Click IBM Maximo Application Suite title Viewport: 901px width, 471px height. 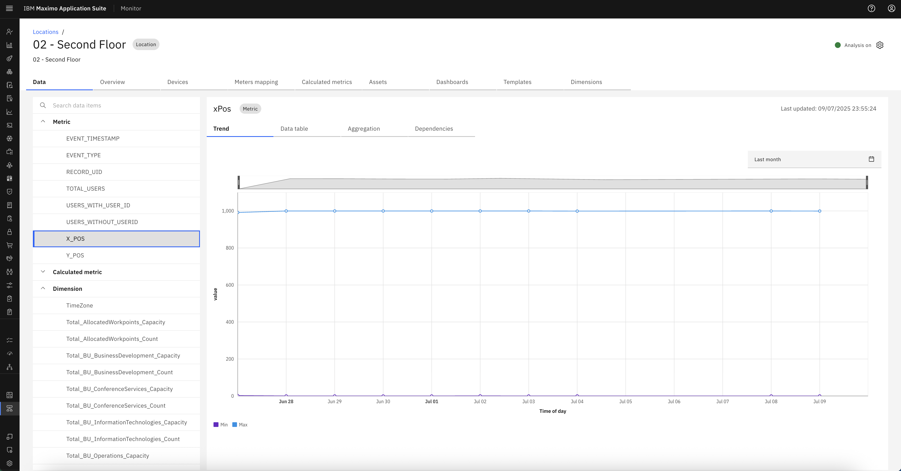pos(65,8)
